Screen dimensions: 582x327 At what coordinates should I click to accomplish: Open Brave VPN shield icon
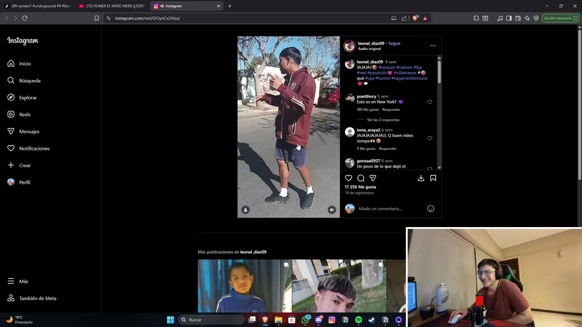[x=536, y=18]
